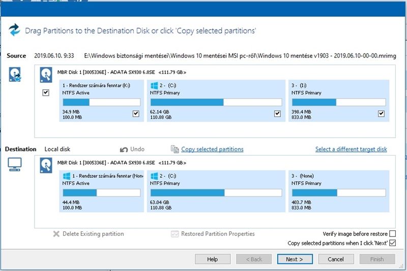Screen dimensions: 407x271
Task: Disable Copy selected partitions when clicking Next
Action: [392, 244]
